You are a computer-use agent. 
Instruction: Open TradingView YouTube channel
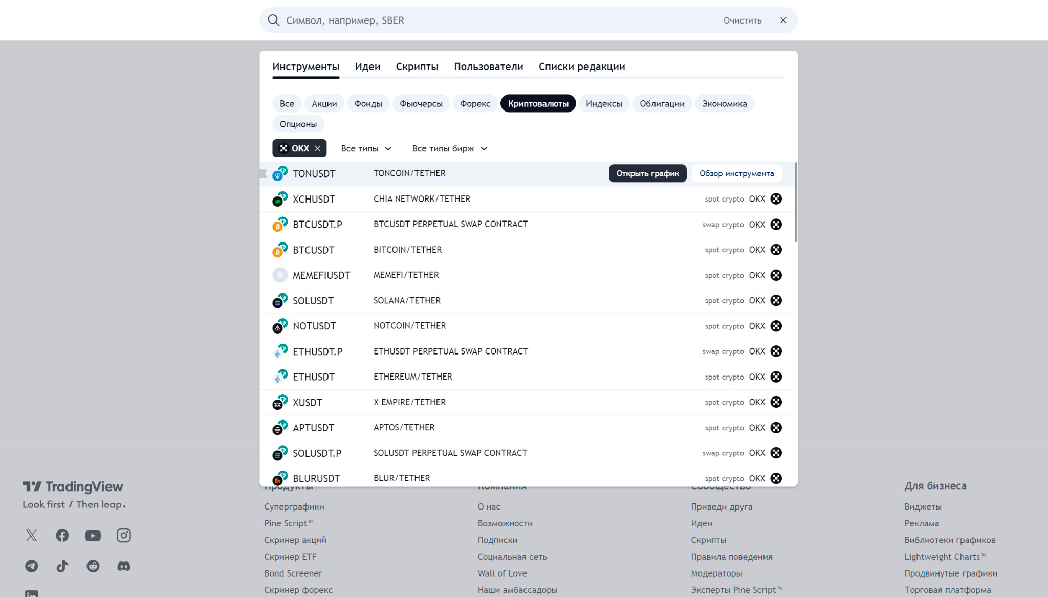[93, 536]
